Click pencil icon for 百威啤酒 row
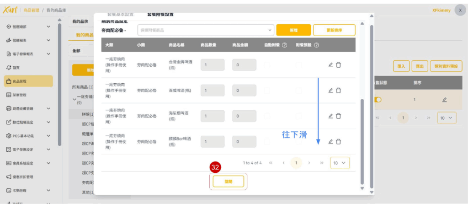Image resolution: width=468 pixels, height=208 pixels. [330, 91]
